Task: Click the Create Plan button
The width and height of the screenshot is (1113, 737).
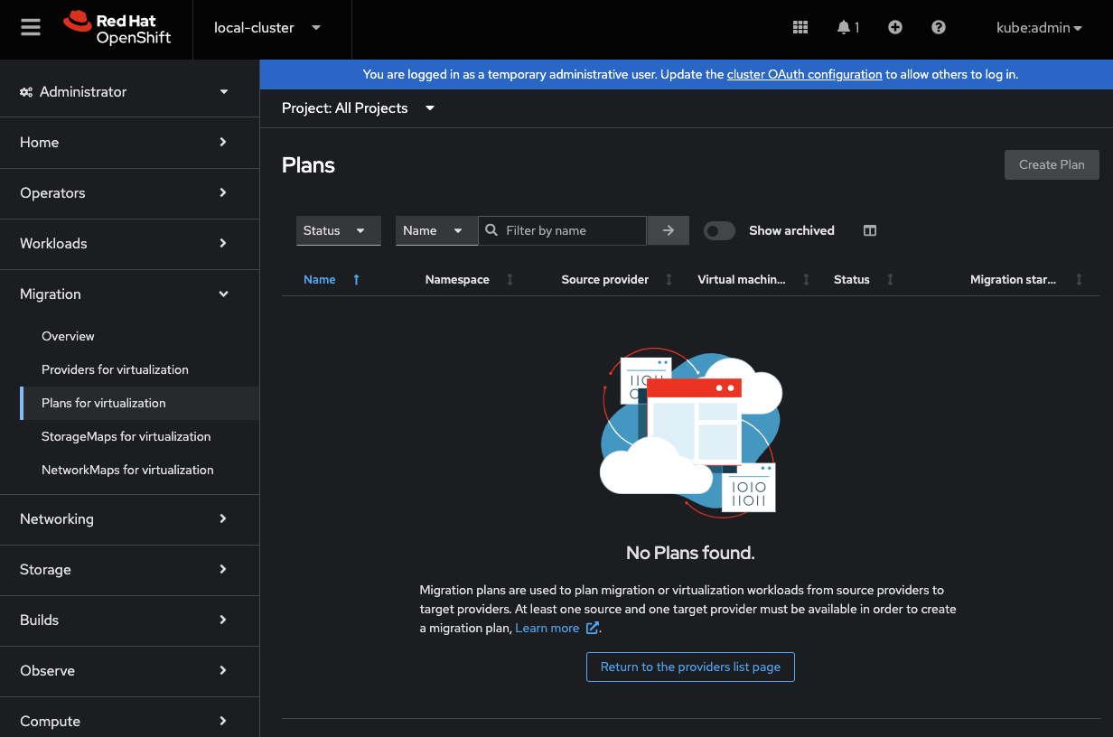Action: (1052, 164)
